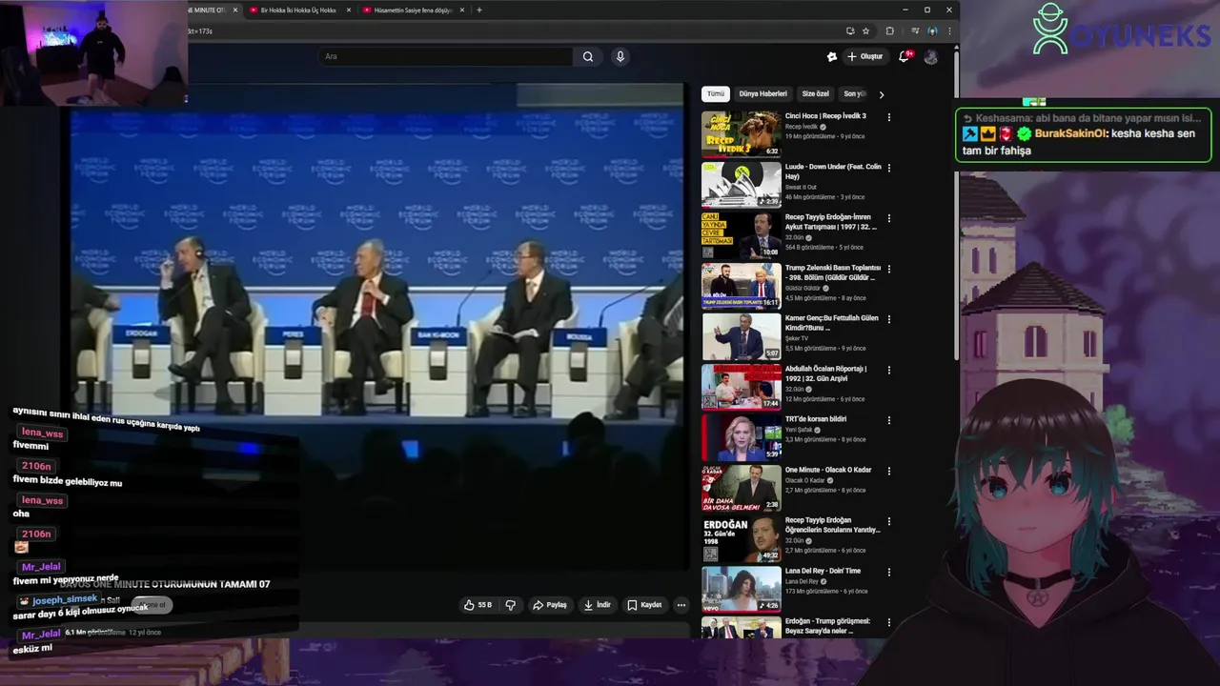Open options for 'TRT'de korsan bildiri'
Image resolution: width=1220 pixels, height=686 pixels.
pos(889,420)
